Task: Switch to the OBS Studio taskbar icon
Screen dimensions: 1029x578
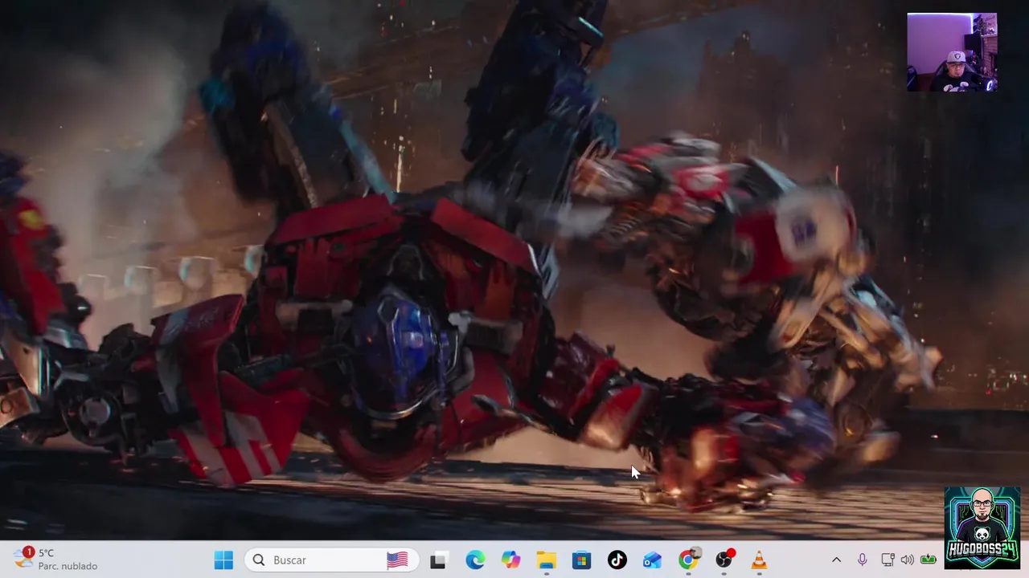Action: tap(724, 560)
